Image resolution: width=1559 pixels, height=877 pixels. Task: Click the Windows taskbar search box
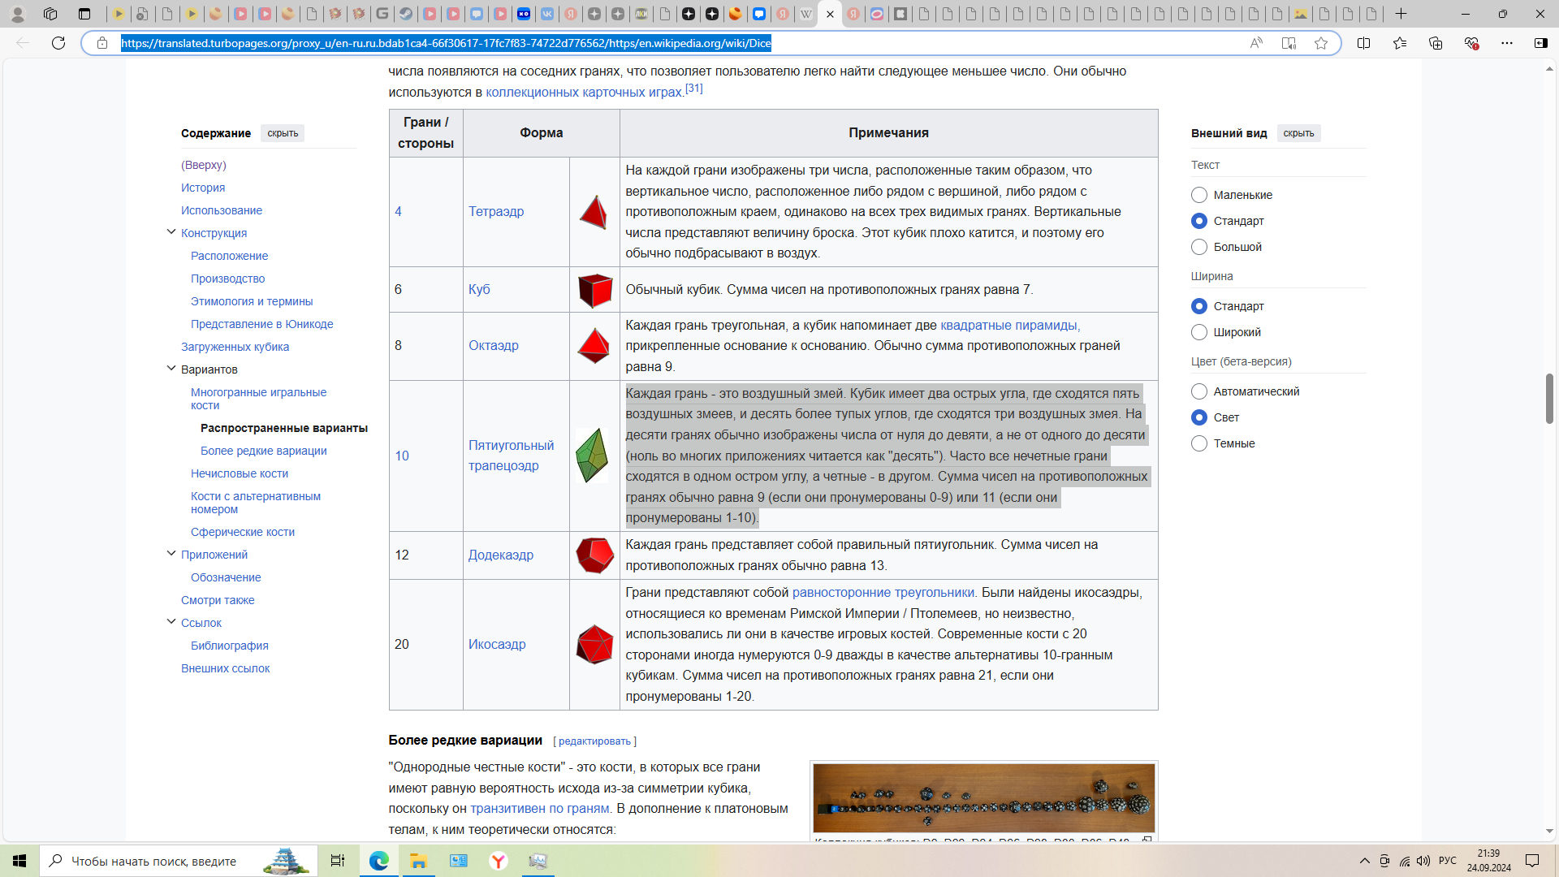177,861
